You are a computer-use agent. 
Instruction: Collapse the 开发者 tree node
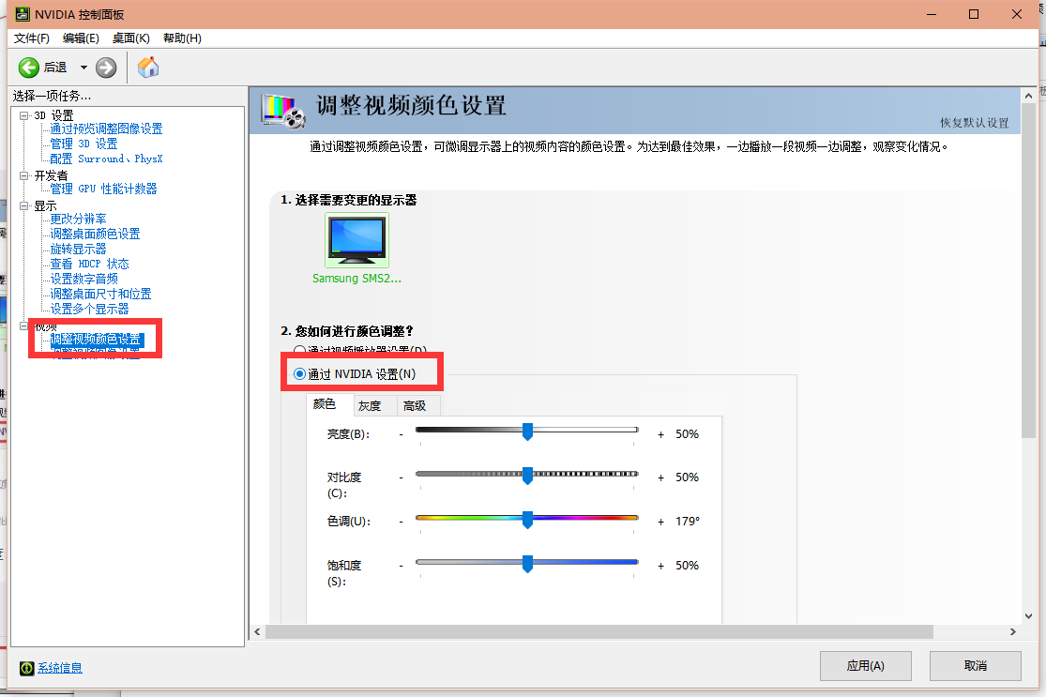coord(25,175)
